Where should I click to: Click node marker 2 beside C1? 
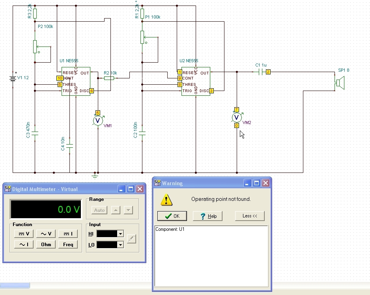[268, 72]
